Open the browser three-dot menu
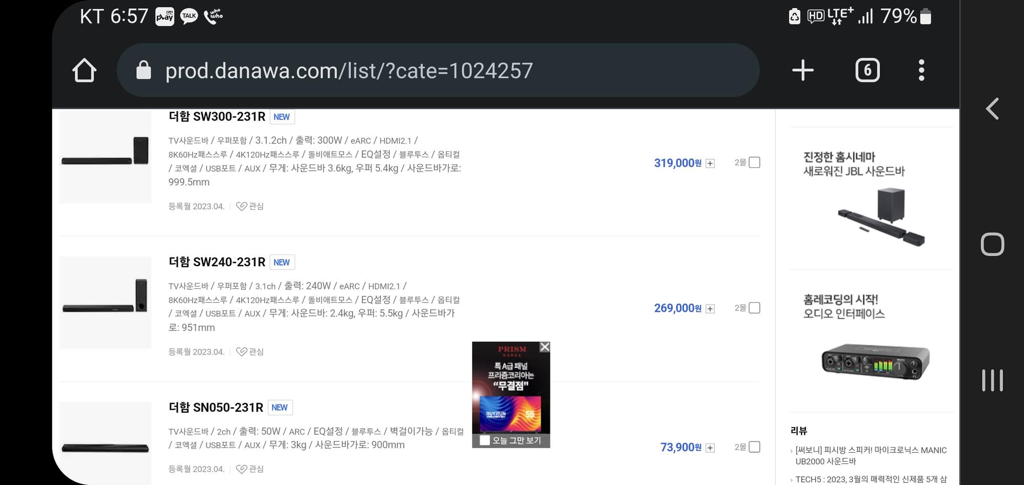The image size is (1024, 485). (921, 70)
